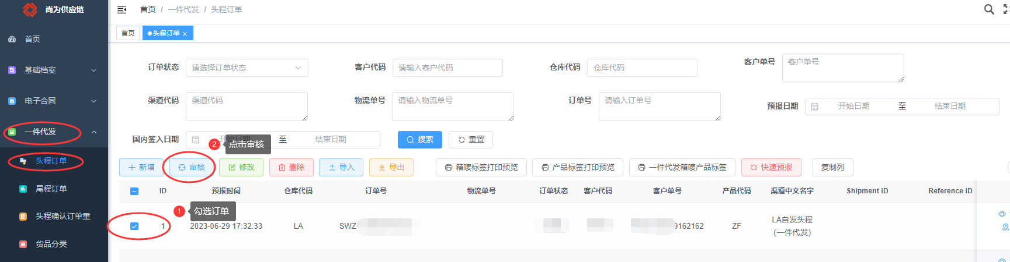
Task: Open 尾程订单 in the sidebar
Action: coord(51,189)
